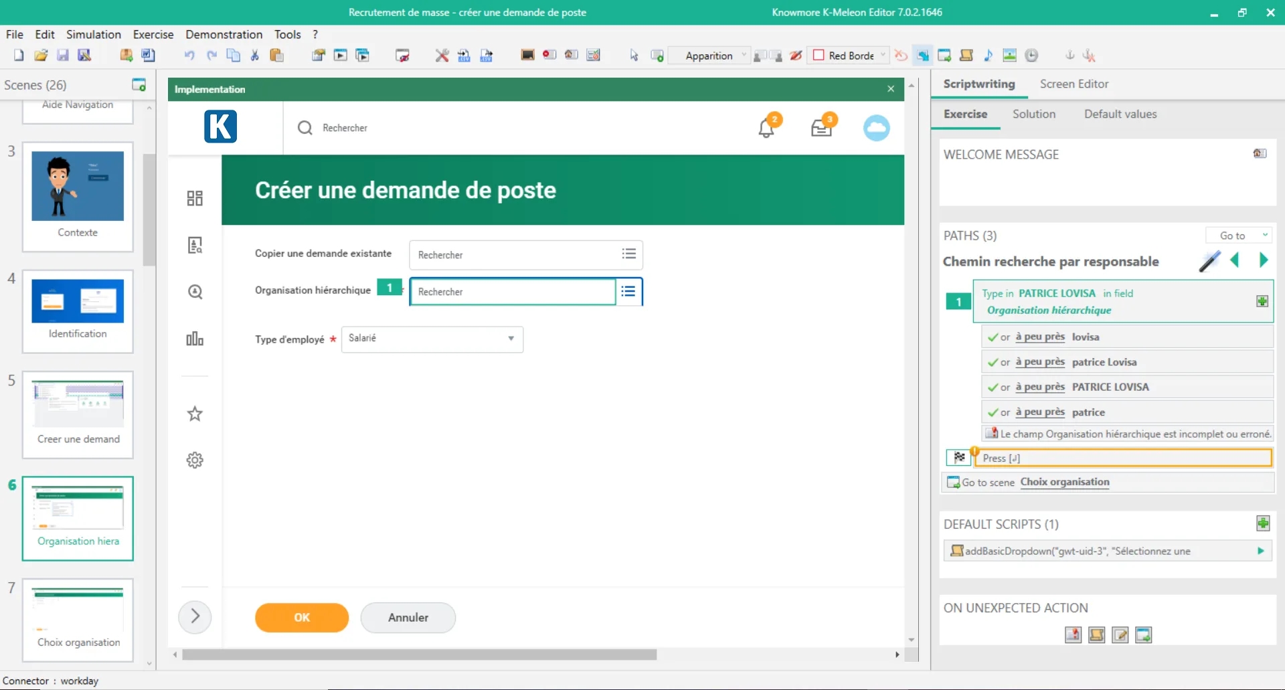Click the clock timer icon in toolbar
The image size is (1285, 690).
coord(1031,56)
